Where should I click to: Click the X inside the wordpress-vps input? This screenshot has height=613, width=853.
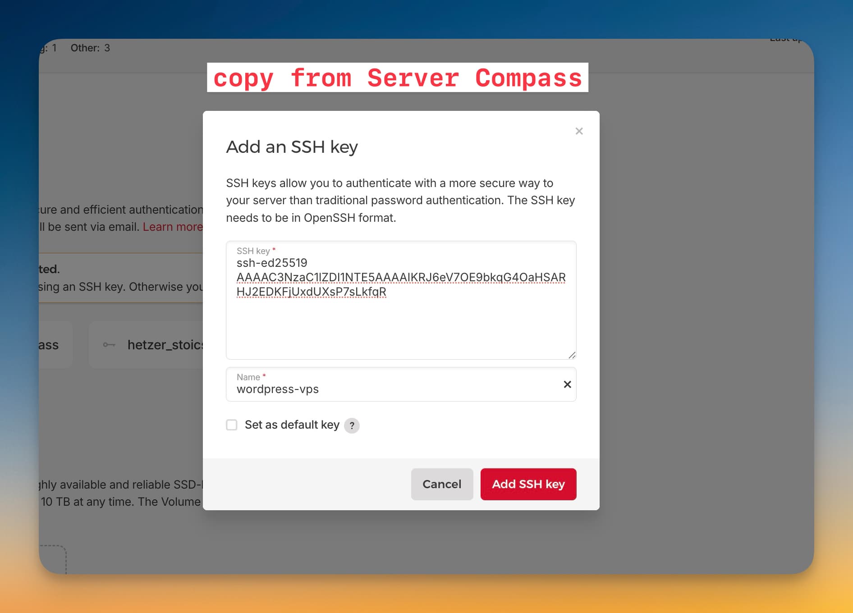pyautogui.click(x=567, y=384)
